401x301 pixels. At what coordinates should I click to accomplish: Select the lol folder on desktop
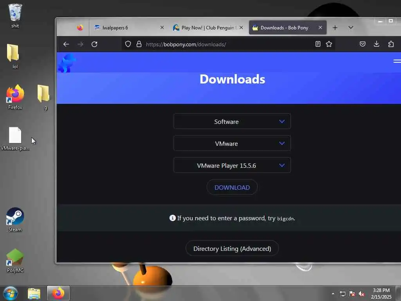pyautogui.click(x=15, y=56)
